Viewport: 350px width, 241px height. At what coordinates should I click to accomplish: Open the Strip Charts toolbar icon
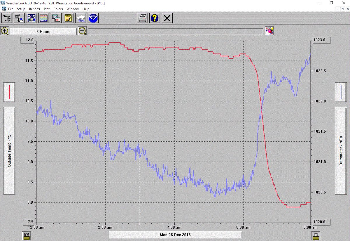click(43, 18)
